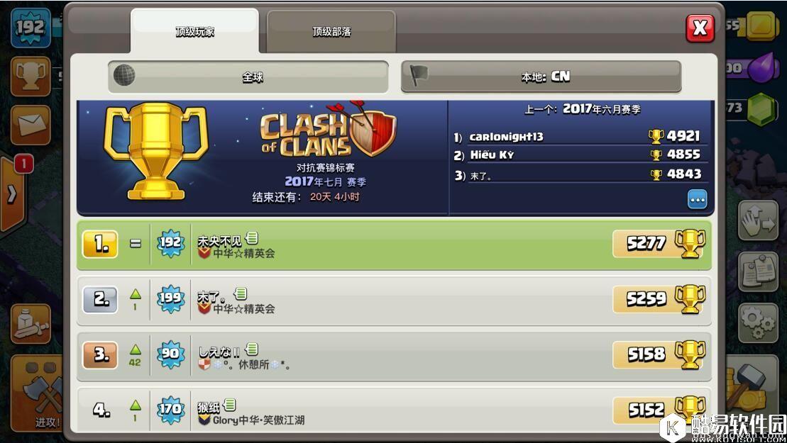Open the blue three-dots more button
The image size is (787, 443).
(x=697, y=199)
